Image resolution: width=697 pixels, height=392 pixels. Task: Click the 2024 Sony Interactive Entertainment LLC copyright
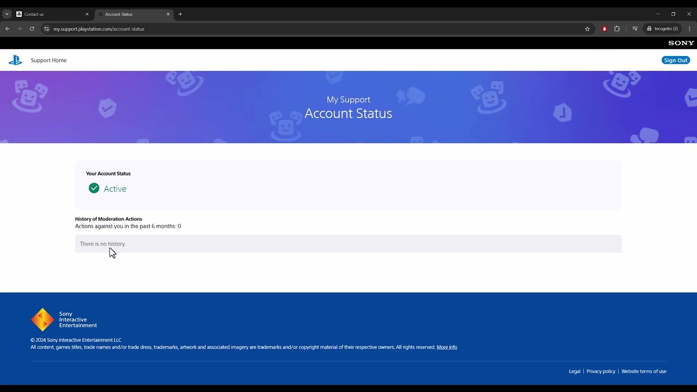point(76,340)
